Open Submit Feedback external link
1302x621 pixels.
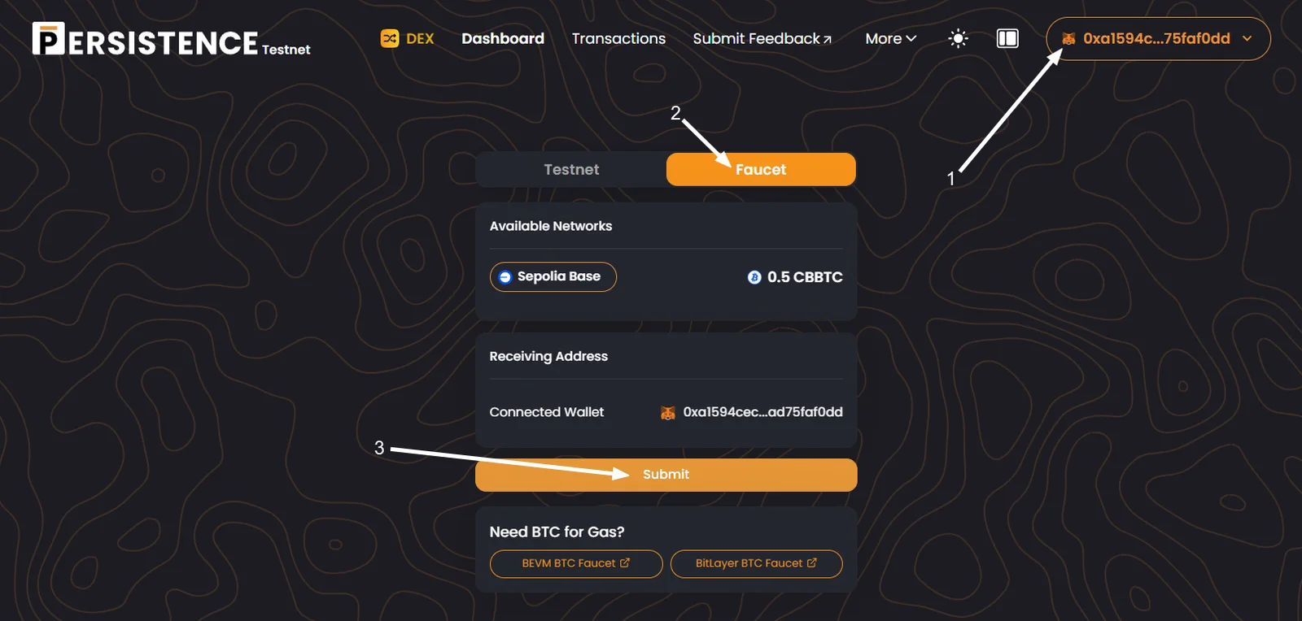pos(762,38)
